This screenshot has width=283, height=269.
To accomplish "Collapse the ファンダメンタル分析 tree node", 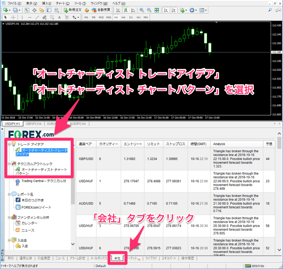I will pyautogui.click(x=9, y=217).
